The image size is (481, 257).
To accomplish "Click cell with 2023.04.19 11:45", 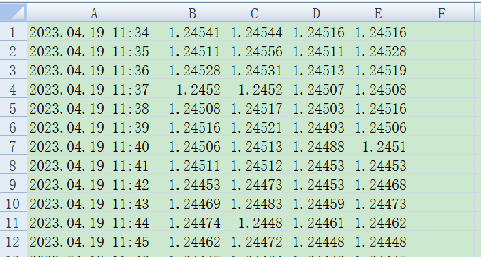I will pyautogui.click(x=94, y=241).
